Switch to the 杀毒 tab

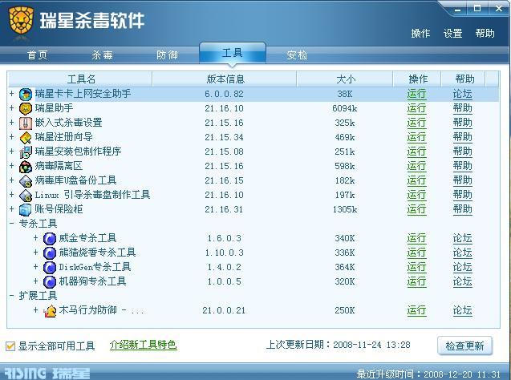coord(103,55)
